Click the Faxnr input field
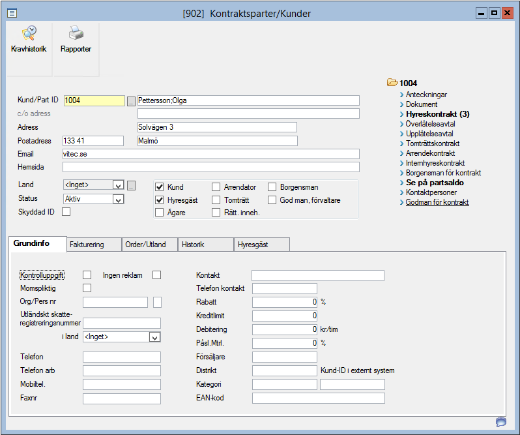The image size is (520, 435). (x=122, y=398)
